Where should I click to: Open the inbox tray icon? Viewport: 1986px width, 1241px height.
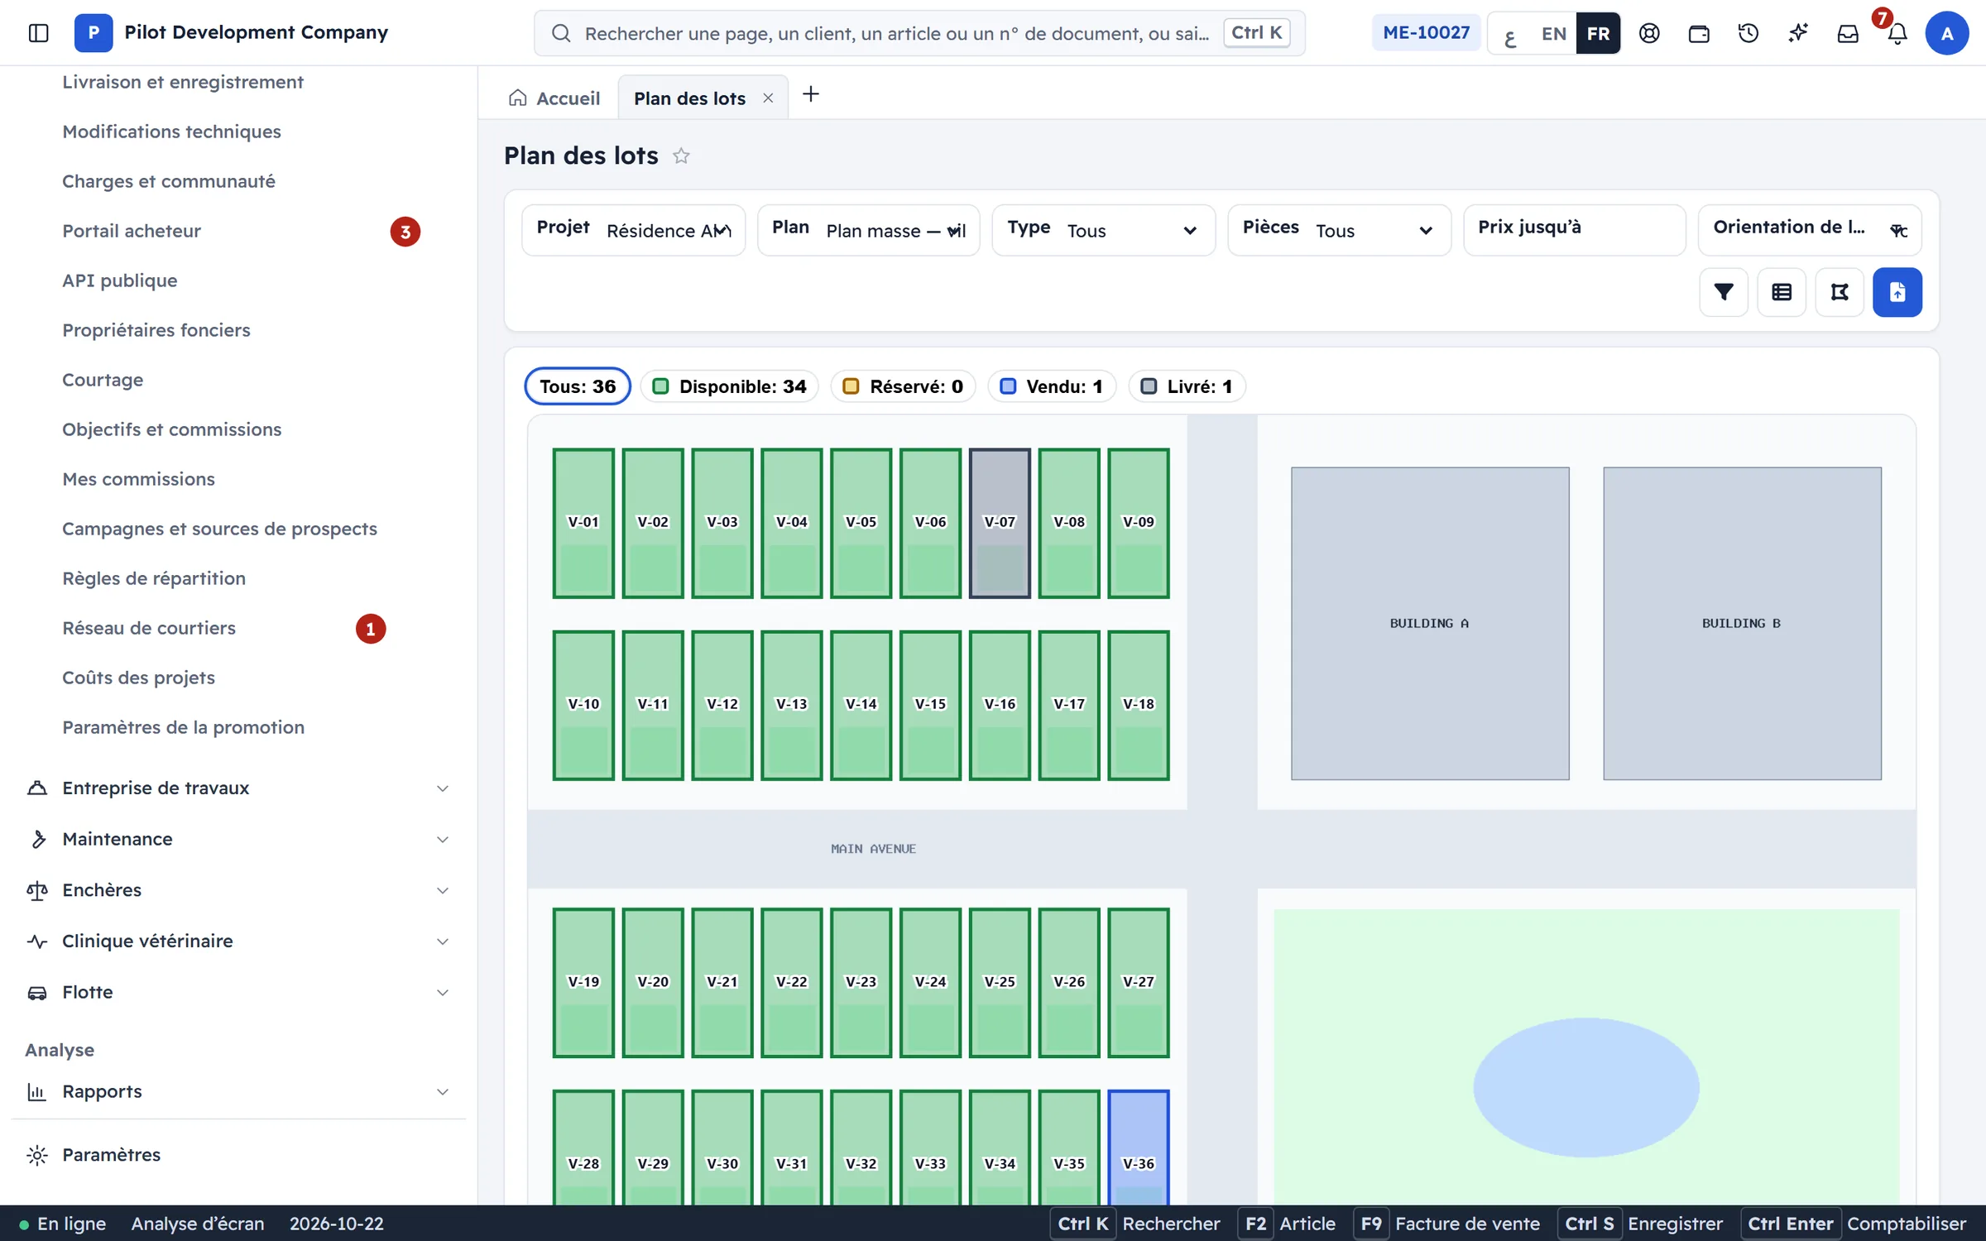(x=1848, y=33)
